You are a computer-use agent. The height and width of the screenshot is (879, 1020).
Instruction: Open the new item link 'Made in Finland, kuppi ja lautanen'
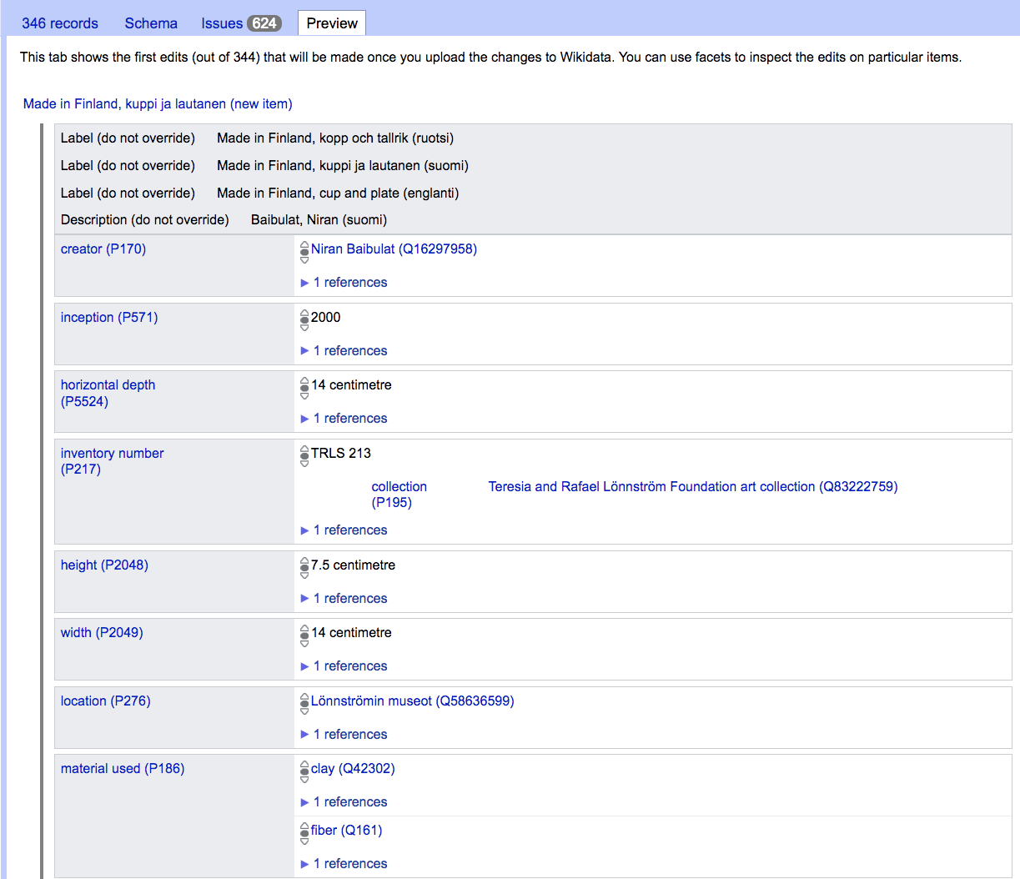pyautogui.click(x=158, y=104)
